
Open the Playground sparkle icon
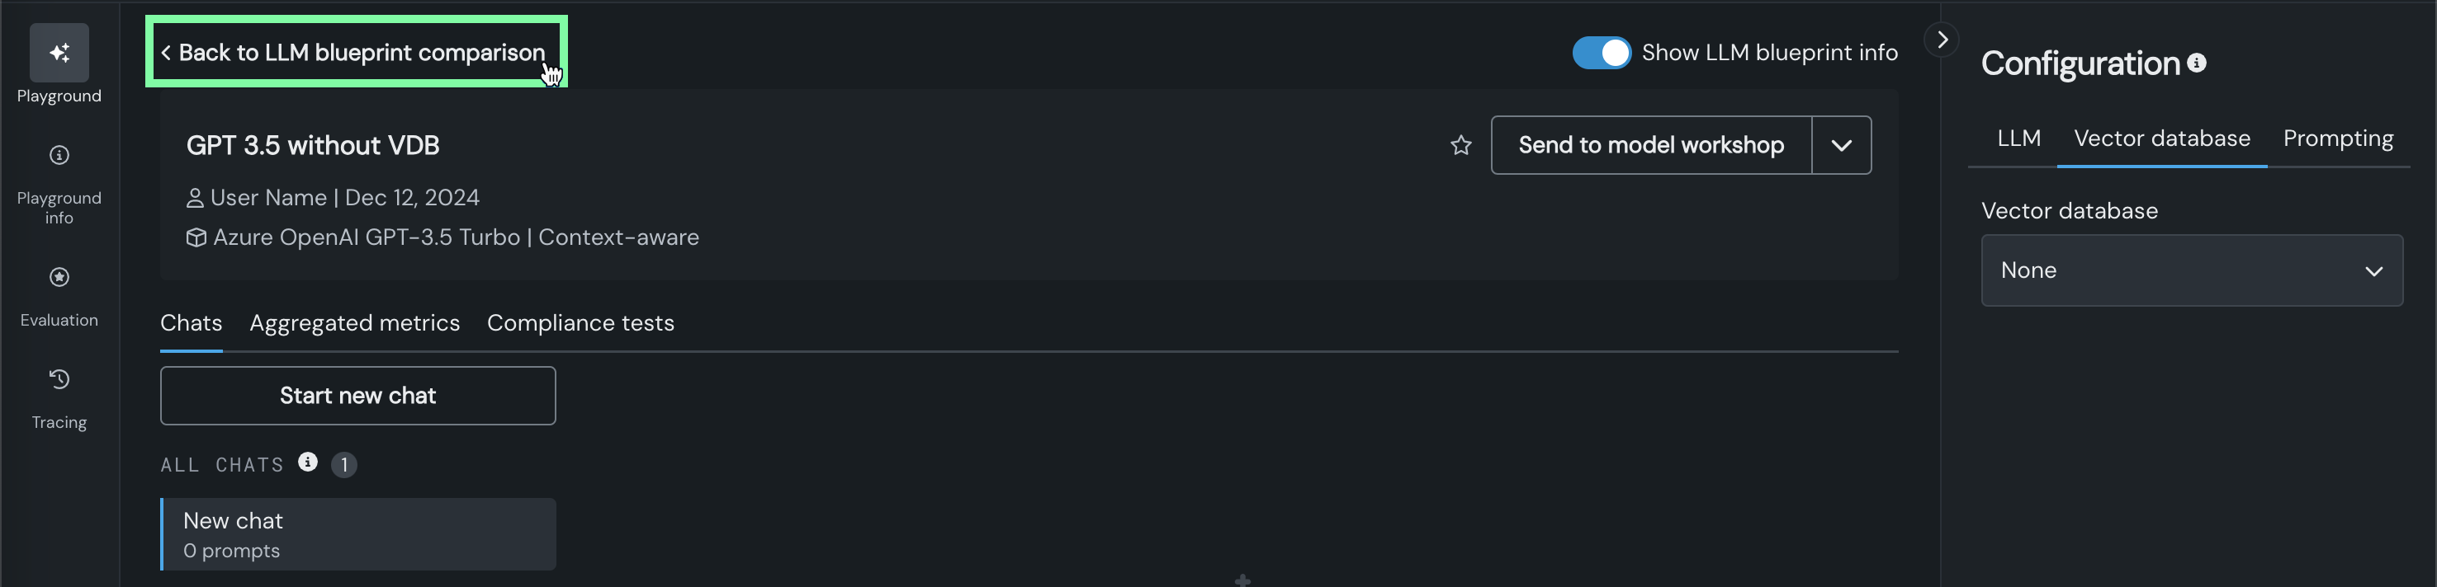(59, 53)
